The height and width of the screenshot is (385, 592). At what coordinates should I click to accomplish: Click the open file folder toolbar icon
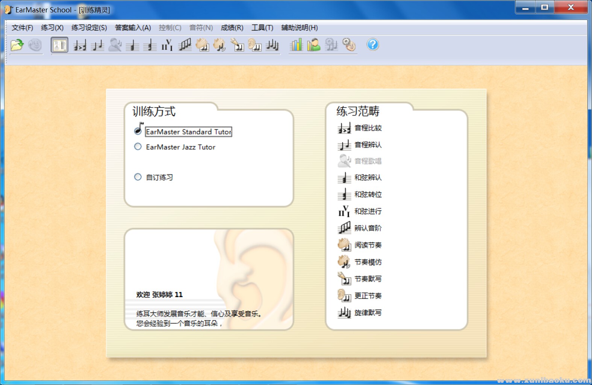coord(17,45)
